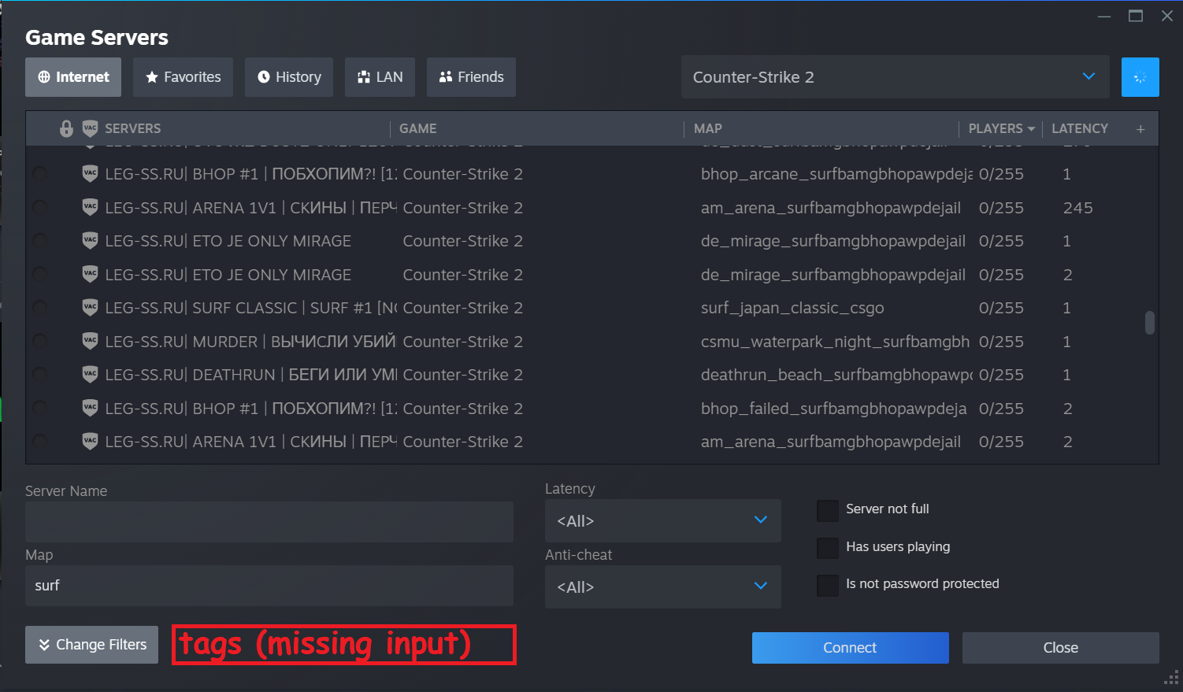Check Has users playing

point(827,547)
